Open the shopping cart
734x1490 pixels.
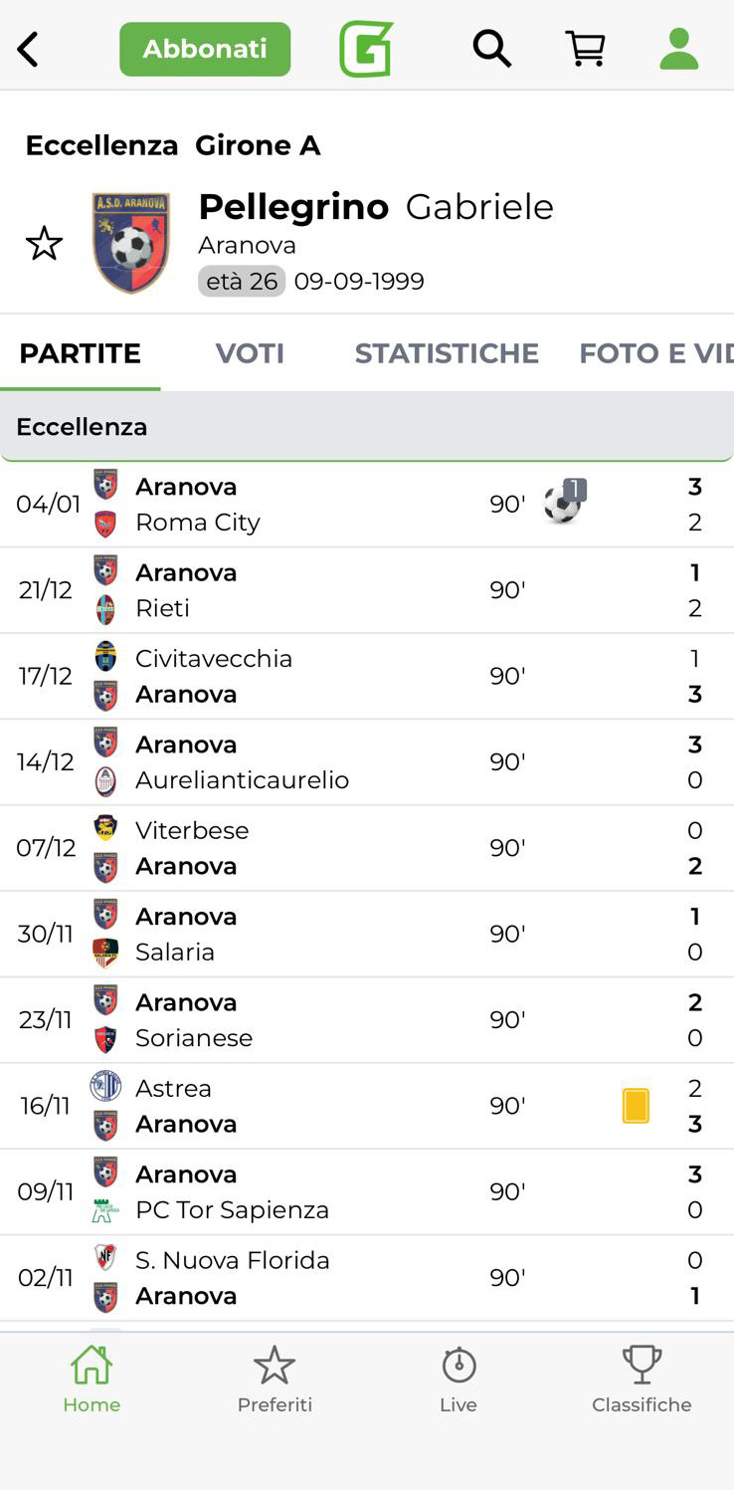(x=586, y=48)
